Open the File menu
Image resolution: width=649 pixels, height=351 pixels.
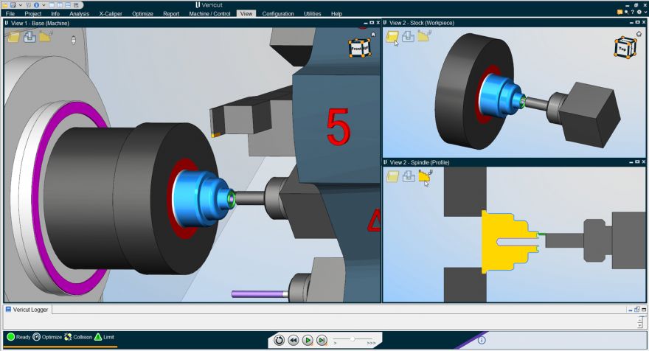tap(10, 14)
